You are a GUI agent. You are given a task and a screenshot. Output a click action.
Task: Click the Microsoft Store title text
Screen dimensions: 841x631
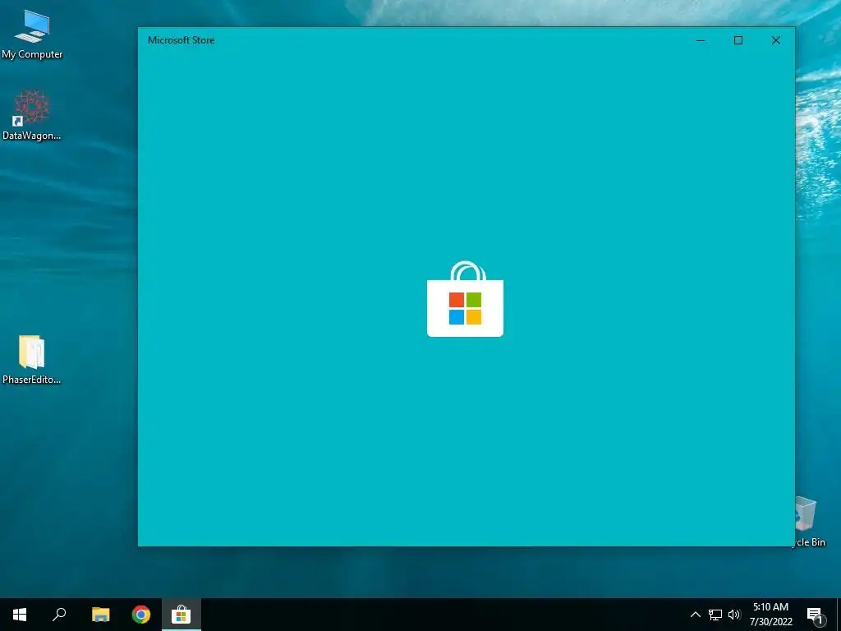click(x=182, y=40)
